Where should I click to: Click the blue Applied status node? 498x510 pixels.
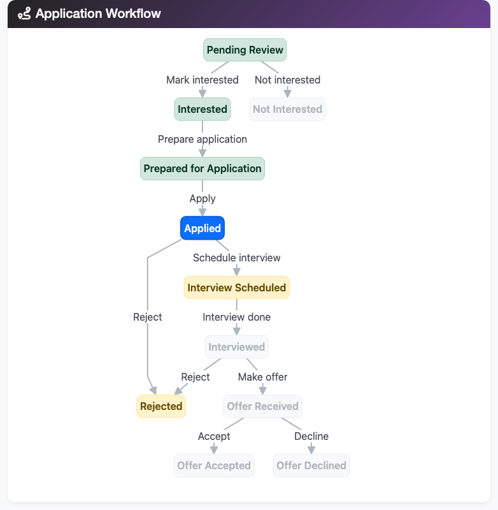coord(203,228)
